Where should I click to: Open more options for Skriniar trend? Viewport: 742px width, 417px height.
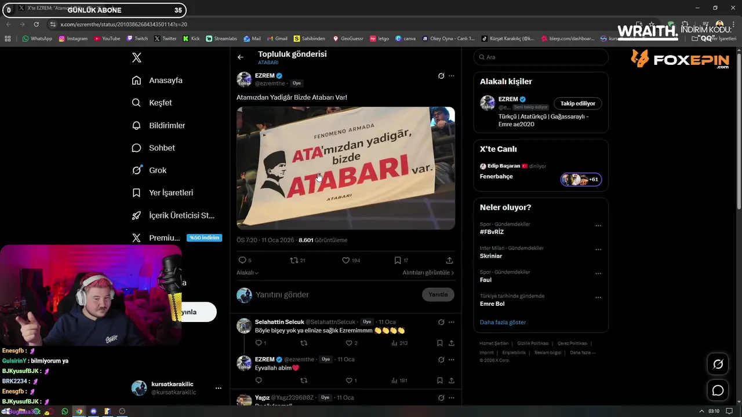598,250
